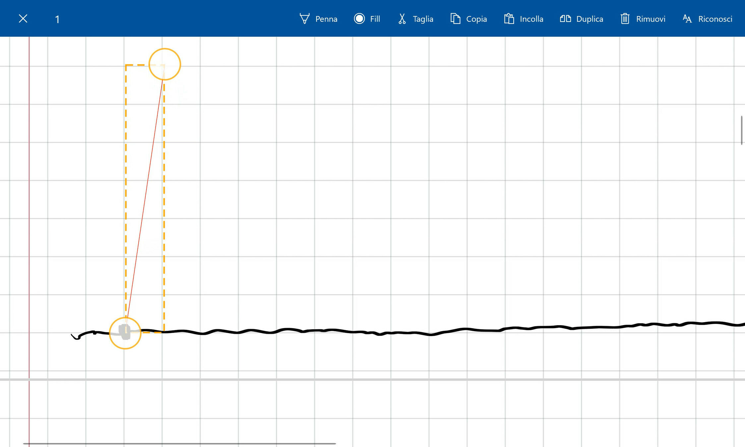Screen dimensions: 745x447
Task: Grab the bottom orange circular selection handle
Action: (x=125, y=333)
